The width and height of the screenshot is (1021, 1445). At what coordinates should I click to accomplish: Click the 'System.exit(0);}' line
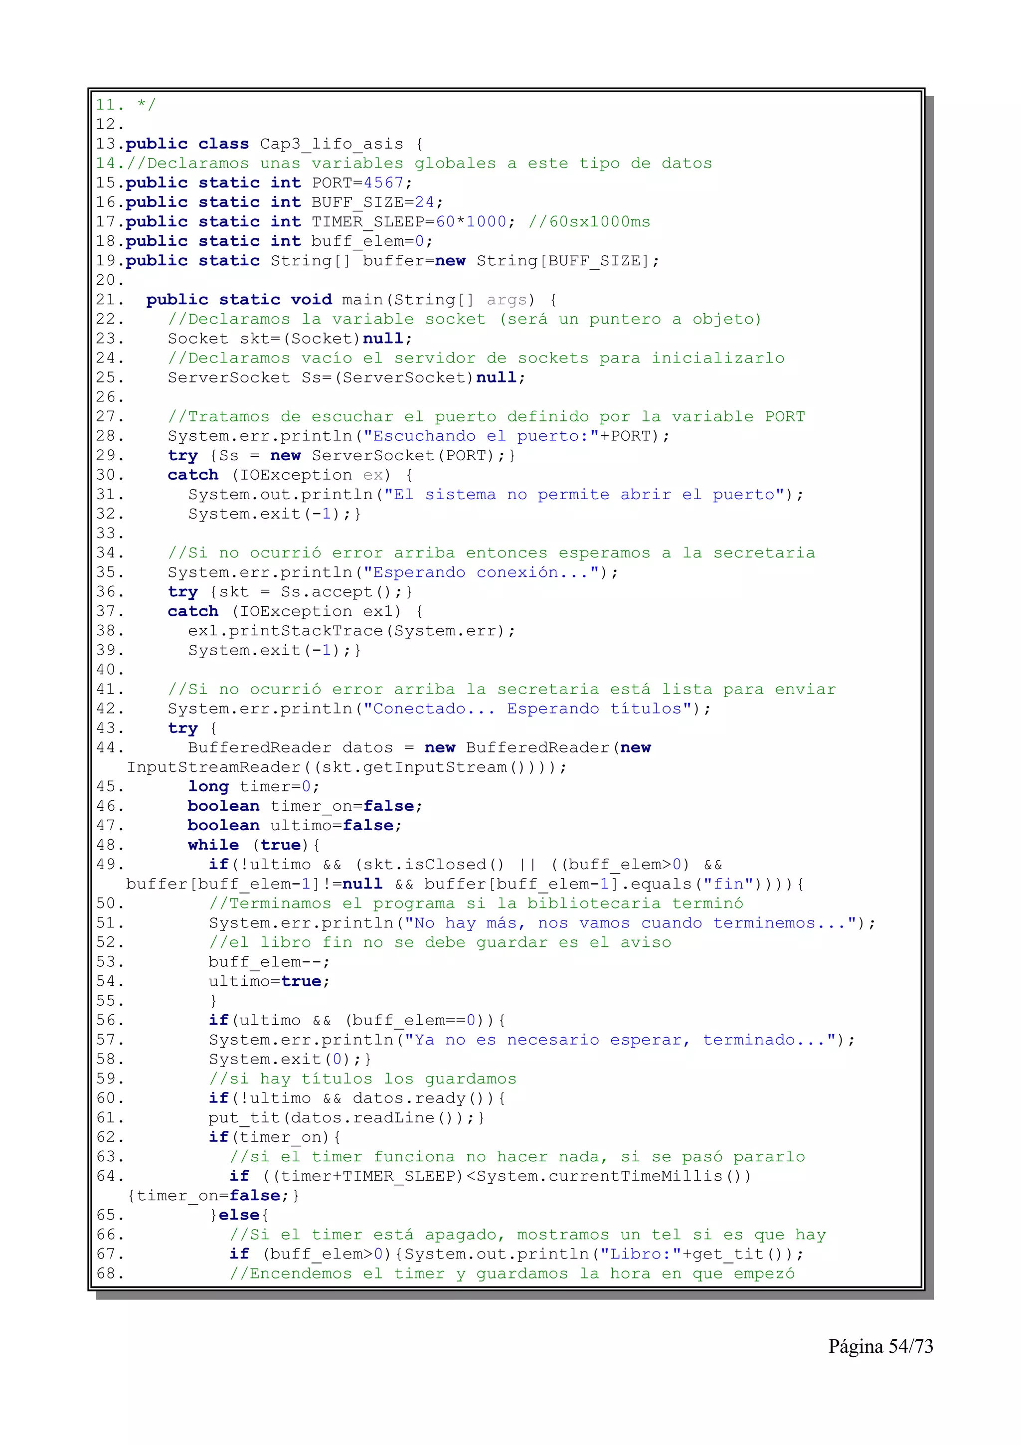290,1061
